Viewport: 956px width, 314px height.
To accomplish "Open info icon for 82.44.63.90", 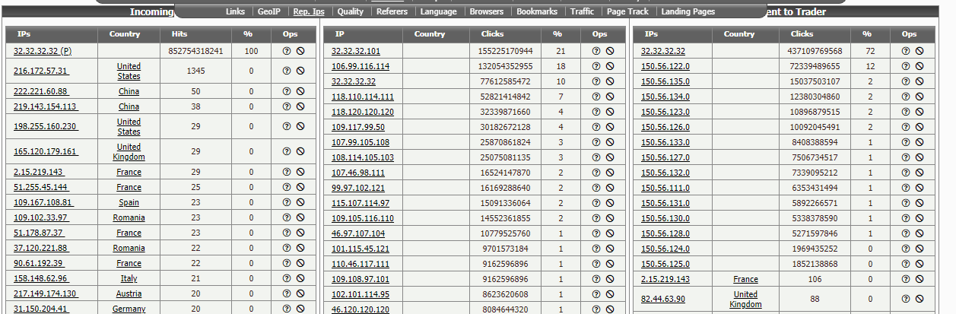I will (906, 300).
